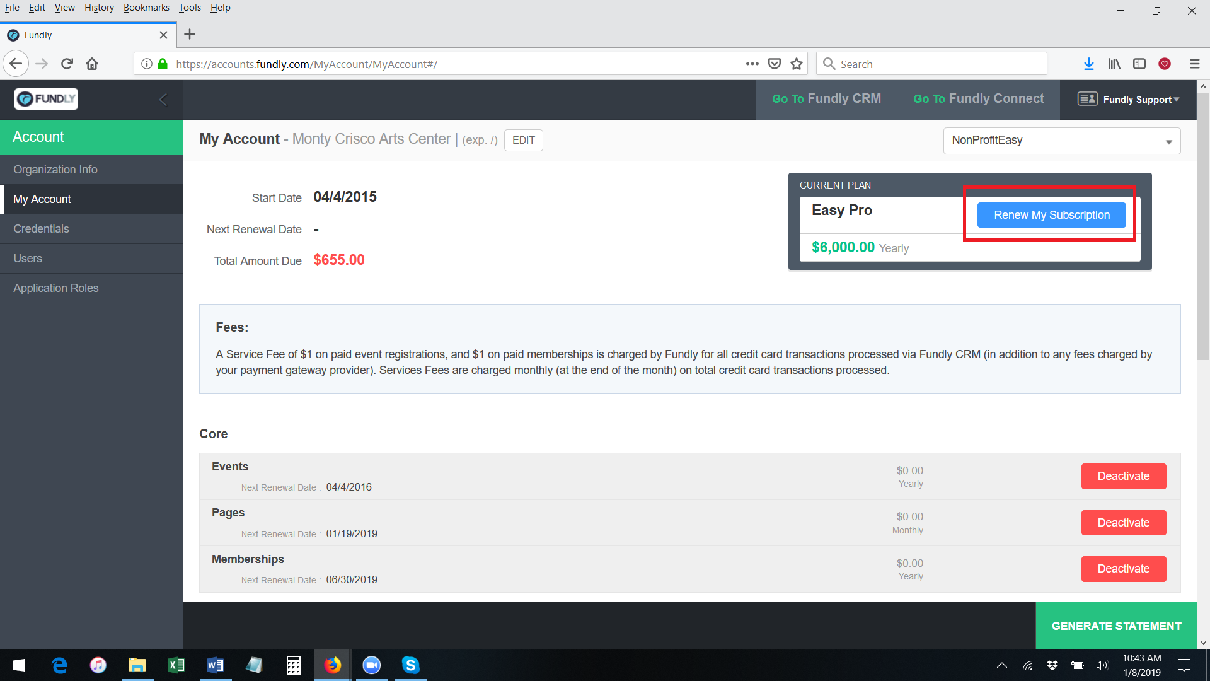Deactivate the Events module
The height and width of the screenshot is (681, 1210).
tap(1124, 476)
